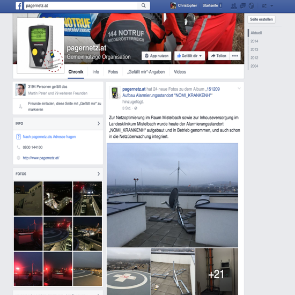The width and height of the screenshot is (295, 295).
Task: Open notifications globe icon
Action: (x=252, y=6)
